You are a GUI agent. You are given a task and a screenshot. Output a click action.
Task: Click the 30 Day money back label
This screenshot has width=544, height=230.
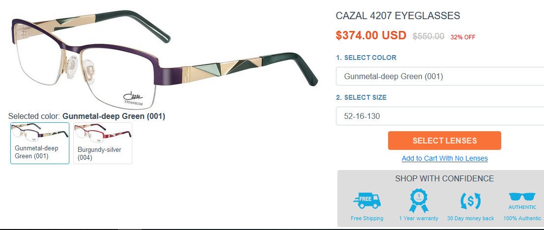(x=470, y=218)
